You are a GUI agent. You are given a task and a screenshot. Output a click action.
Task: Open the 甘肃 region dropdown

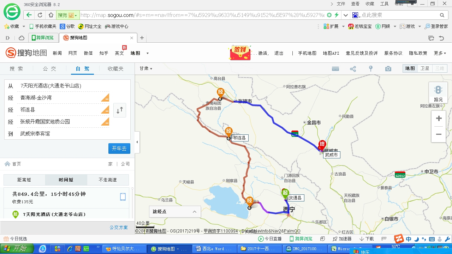coord(146,69)
